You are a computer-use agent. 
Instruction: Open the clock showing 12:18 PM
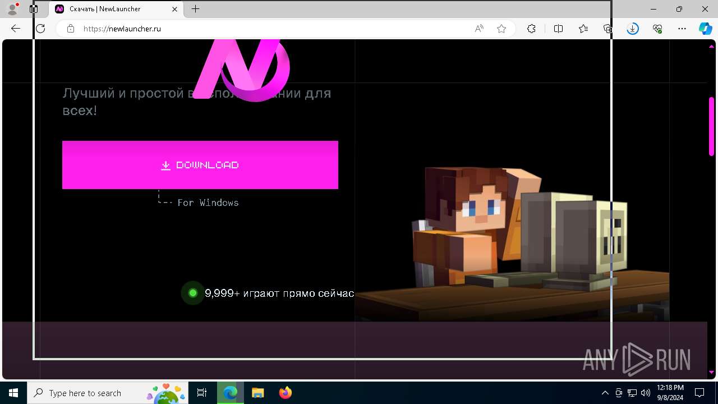(x=670, y=393)
